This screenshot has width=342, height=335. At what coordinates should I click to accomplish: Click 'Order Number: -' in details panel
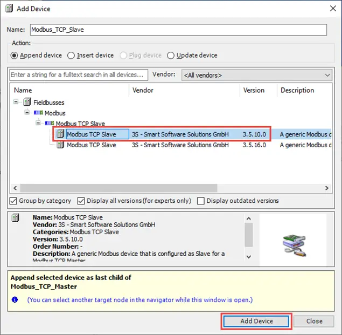pos(58,247)
